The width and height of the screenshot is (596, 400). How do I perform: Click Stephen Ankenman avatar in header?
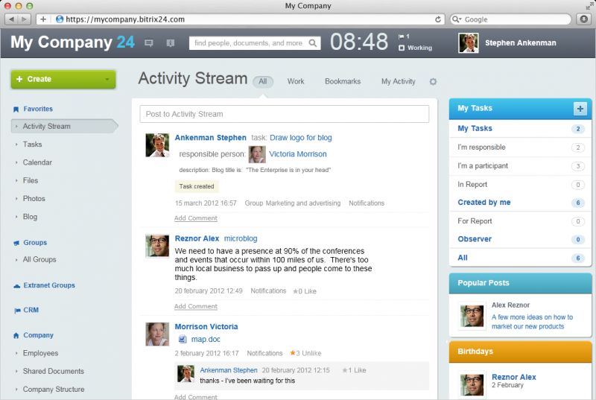469,43
